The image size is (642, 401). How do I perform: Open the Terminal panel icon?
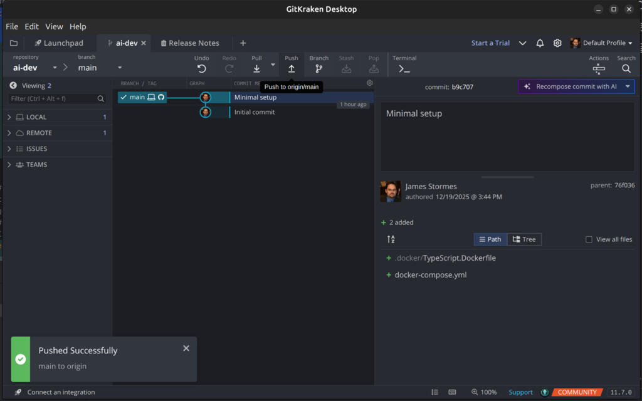pyautogui.click(x=404, y=68)
